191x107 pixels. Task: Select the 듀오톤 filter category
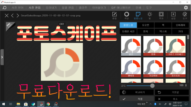click(146, 25)
